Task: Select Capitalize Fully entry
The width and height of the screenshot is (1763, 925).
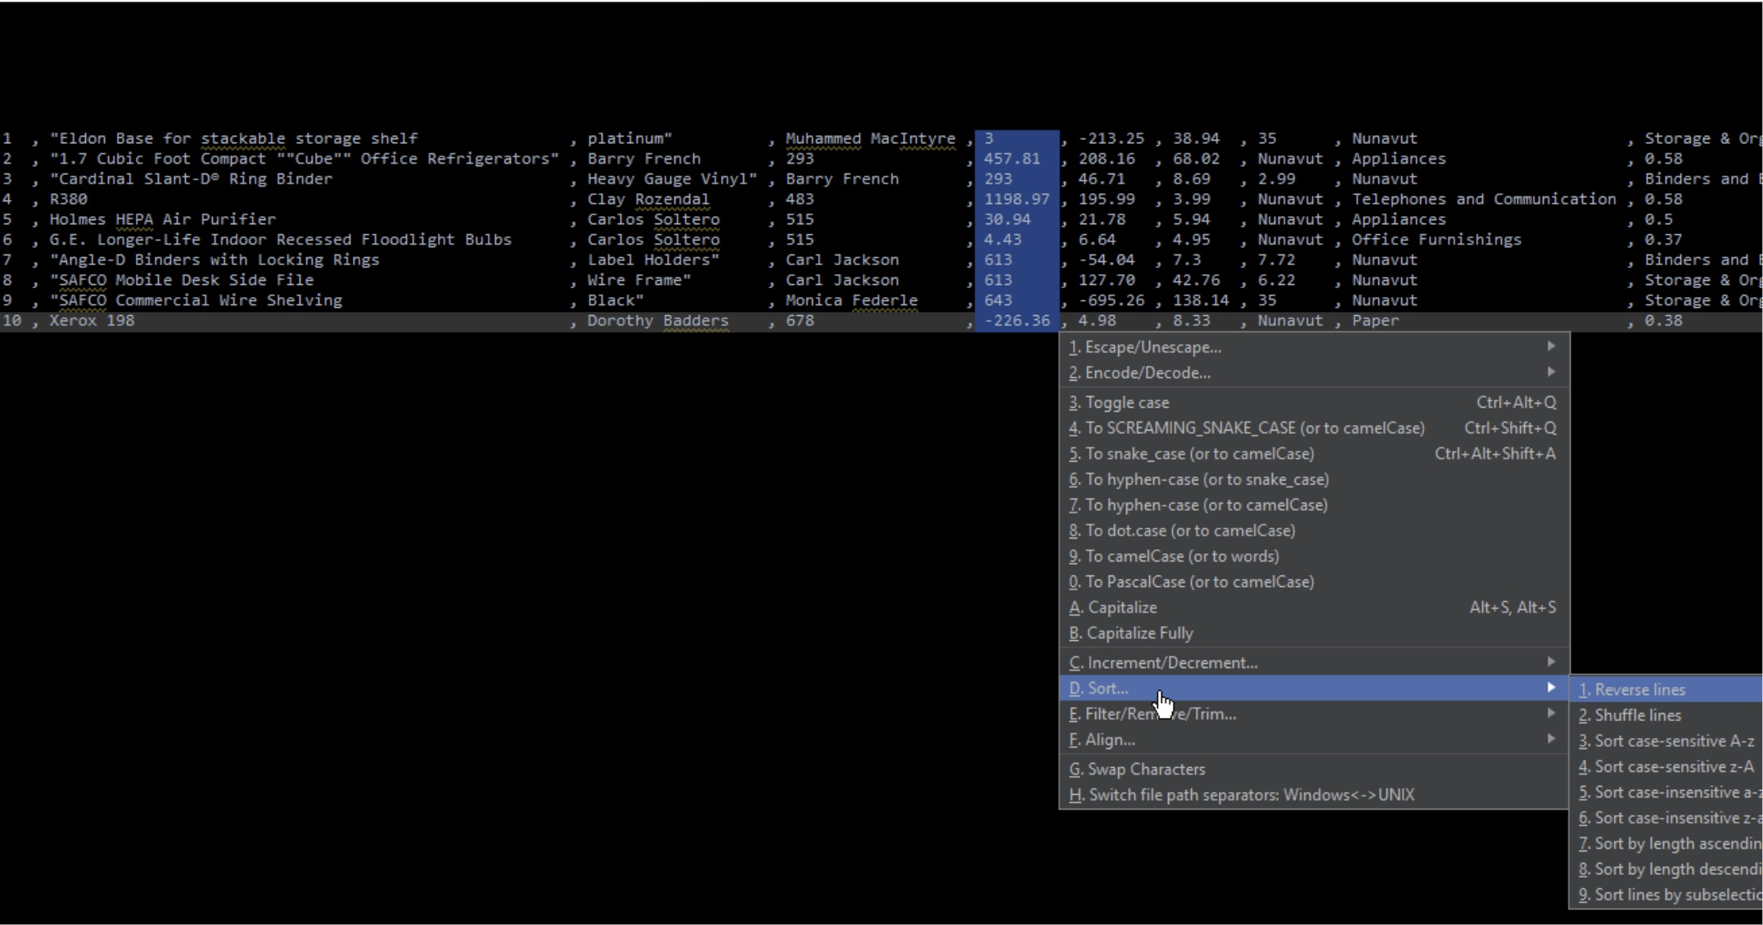Action: (x=1314, y=633)
